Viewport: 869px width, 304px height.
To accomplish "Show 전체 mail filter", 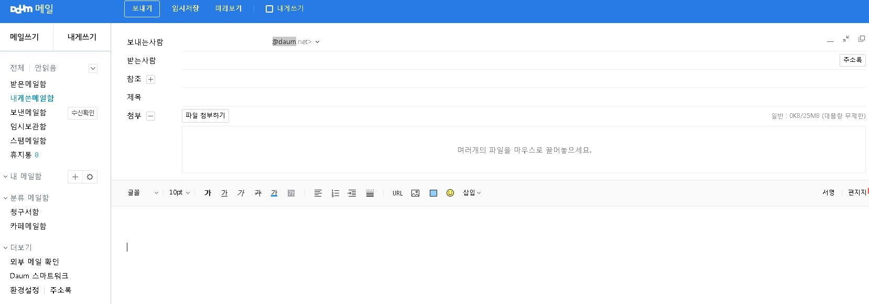I will pyautogui.click(x=17, y=68).
